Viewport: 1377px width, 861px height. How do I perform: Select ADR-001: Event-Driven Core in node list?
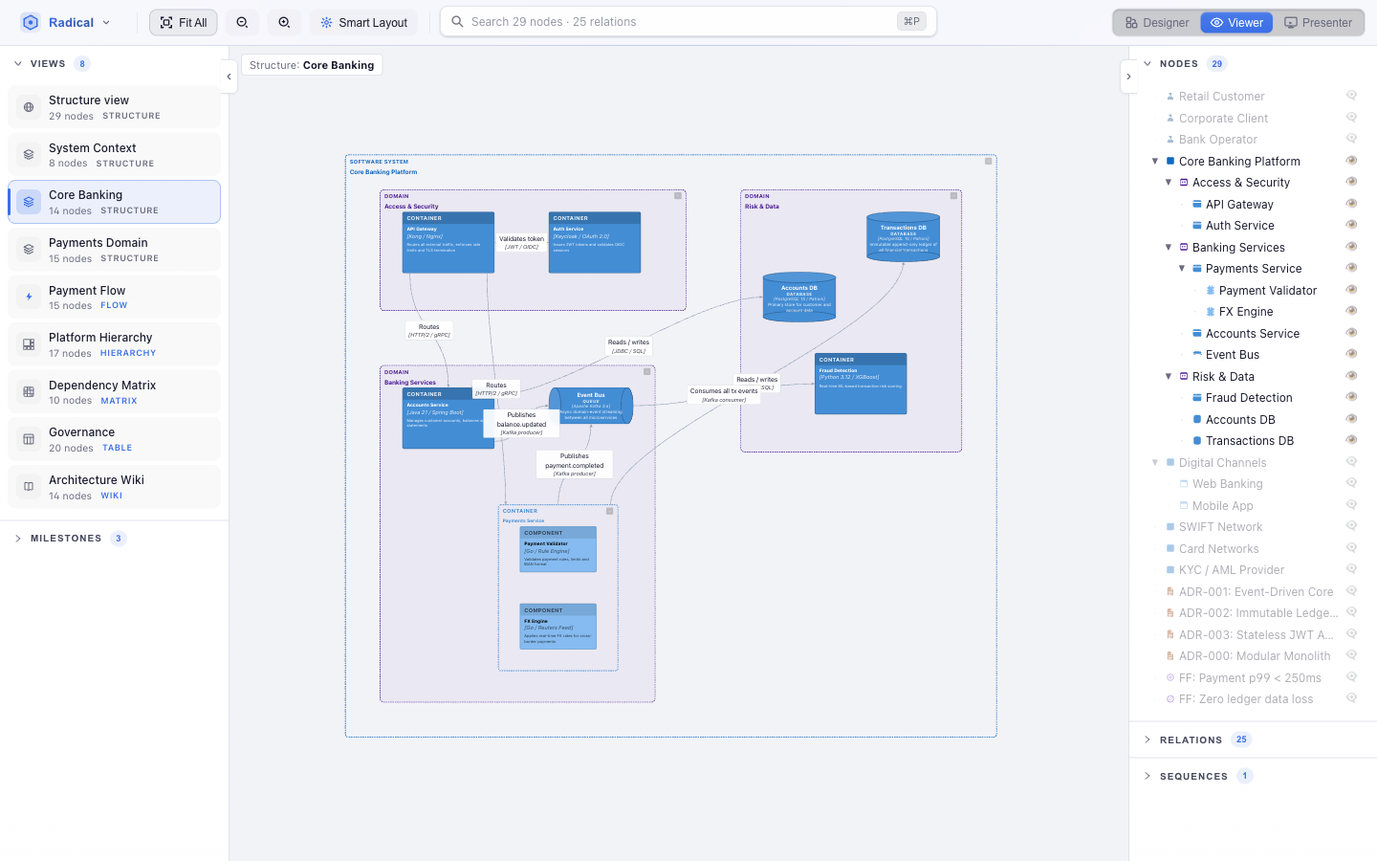pyautogui.click(x=1256, y=591)
